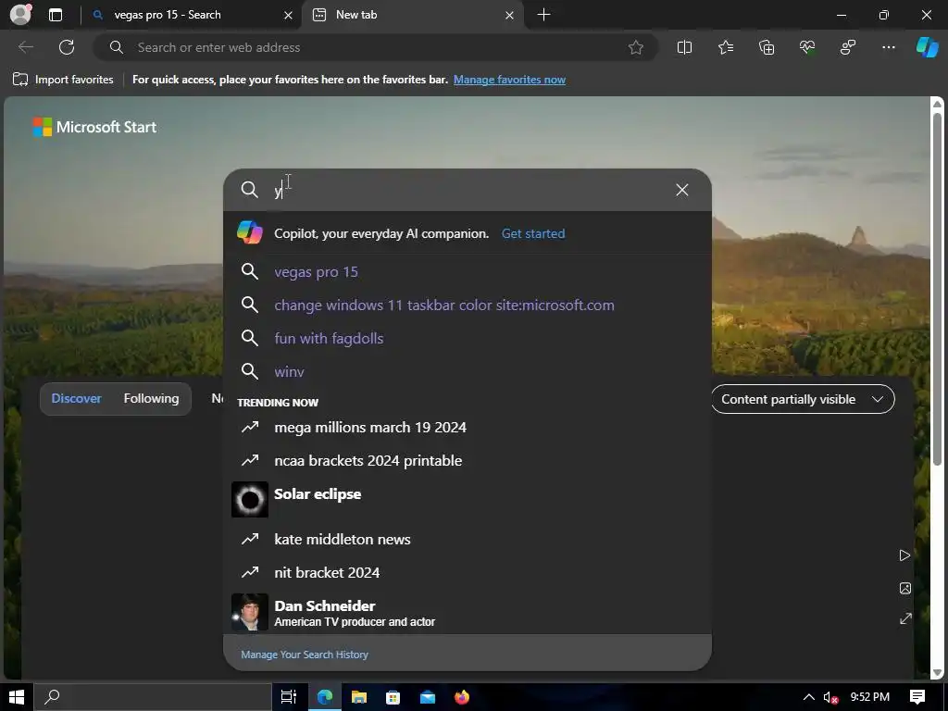Open Mail app from taskbar
948x711 pixels.
(x=428, y=697)
